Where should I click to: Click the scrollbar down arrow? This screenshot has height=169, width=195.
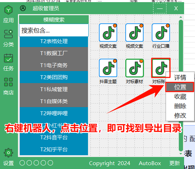[x=181, y=154]
